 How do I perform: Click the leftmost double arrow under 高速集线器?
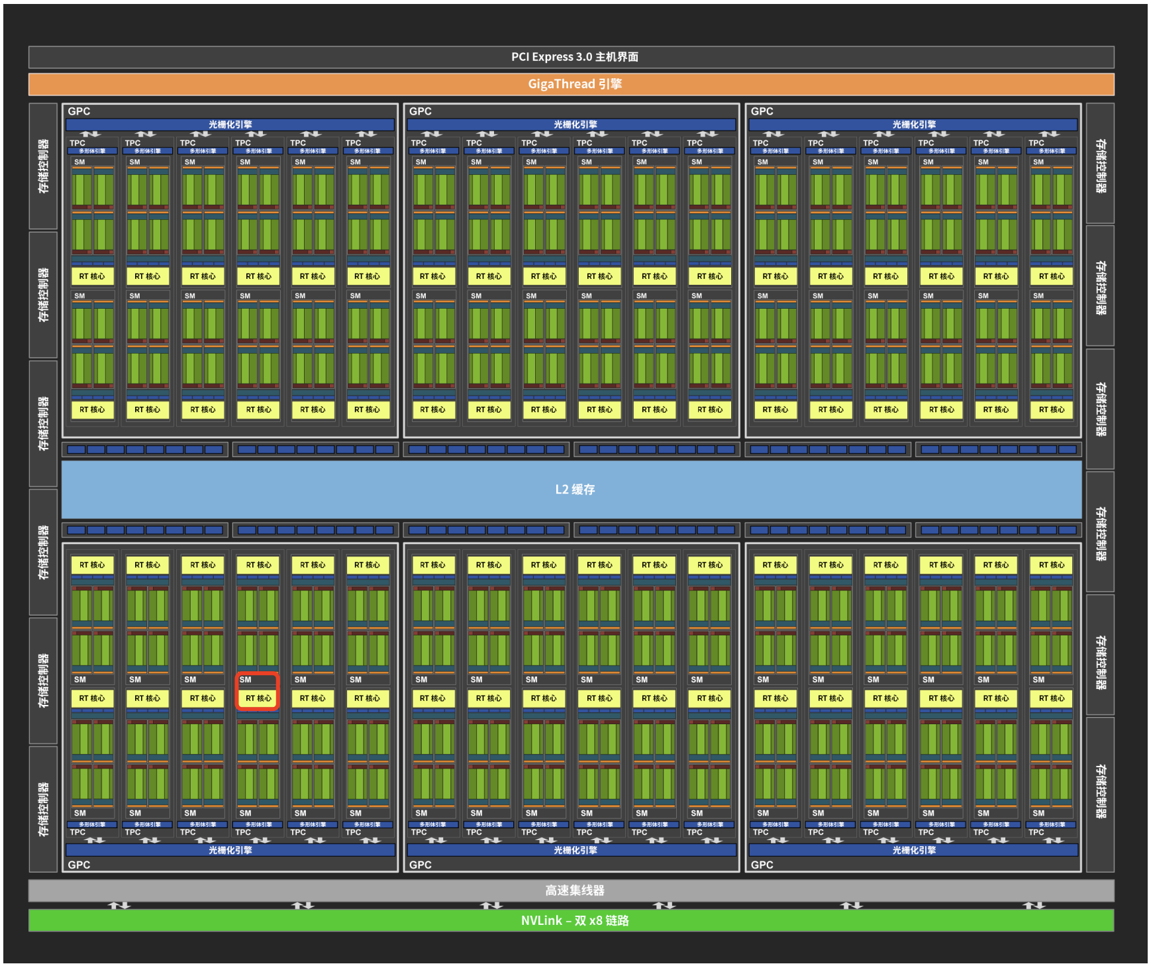[x=119, y=905]
